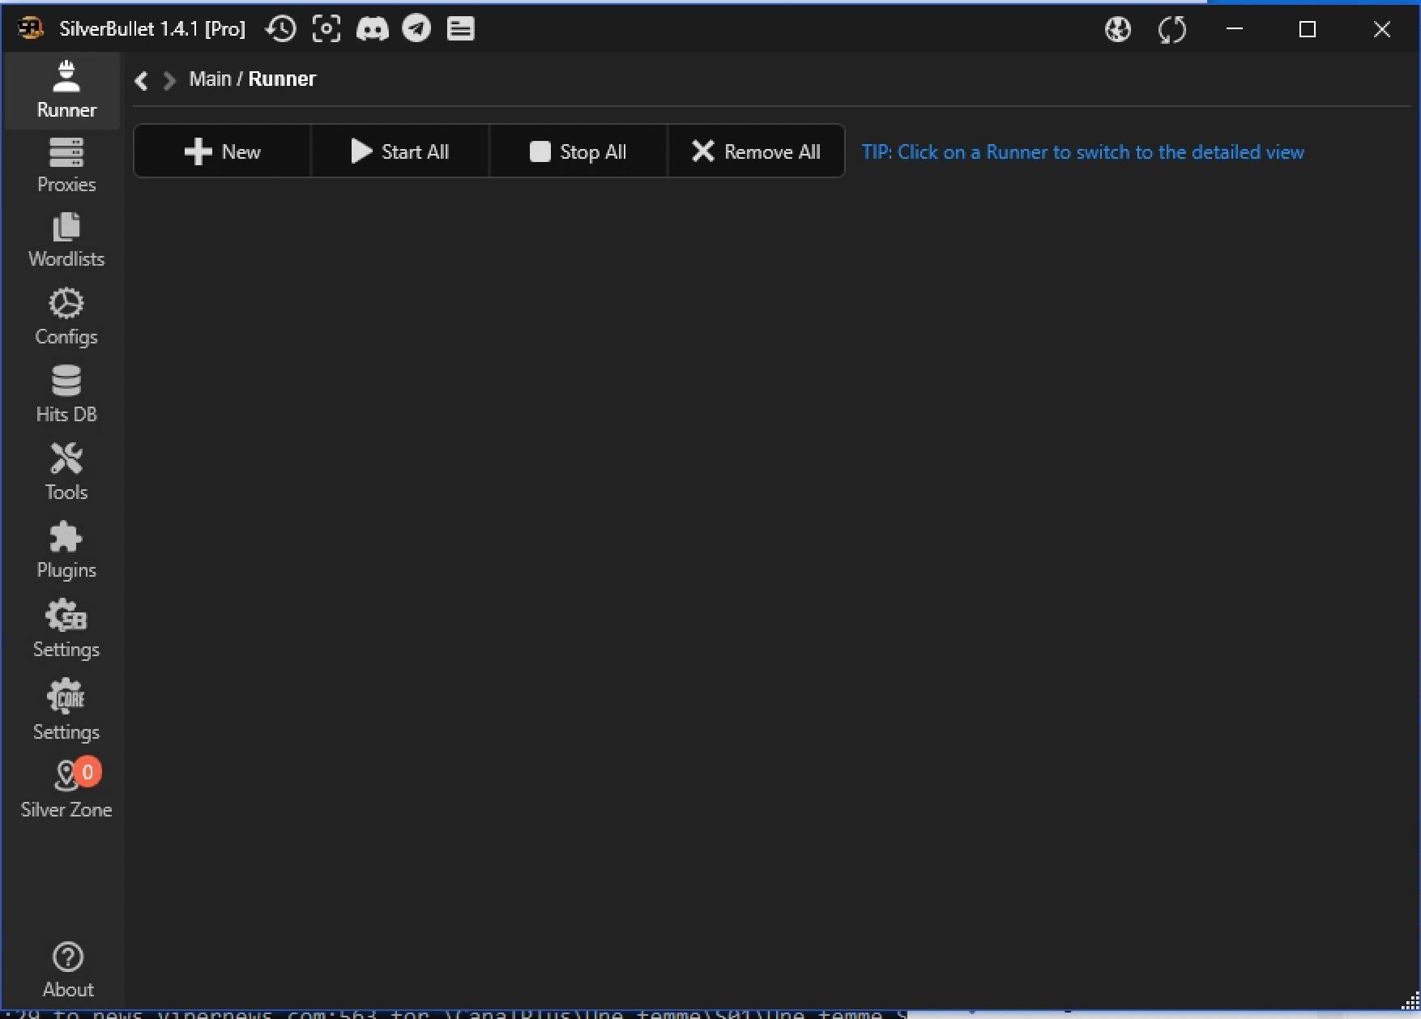Click the globe icon in the title bar
The width and height of the screenshot is (1421, 1019).
pyautogui.click(x=1118, y=30)
